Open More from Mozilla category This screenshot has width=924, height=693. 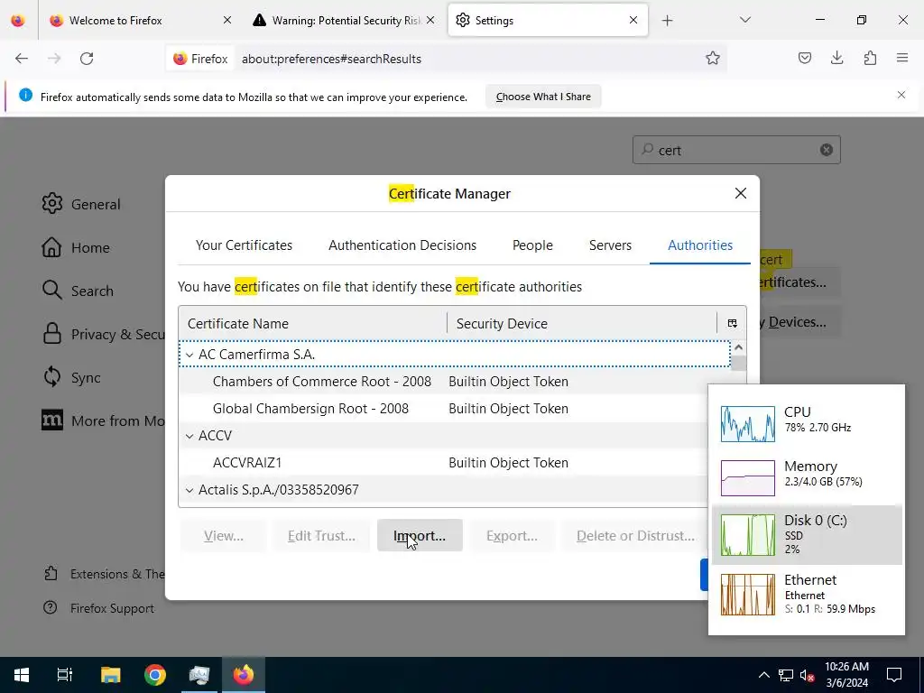[103, 420]
